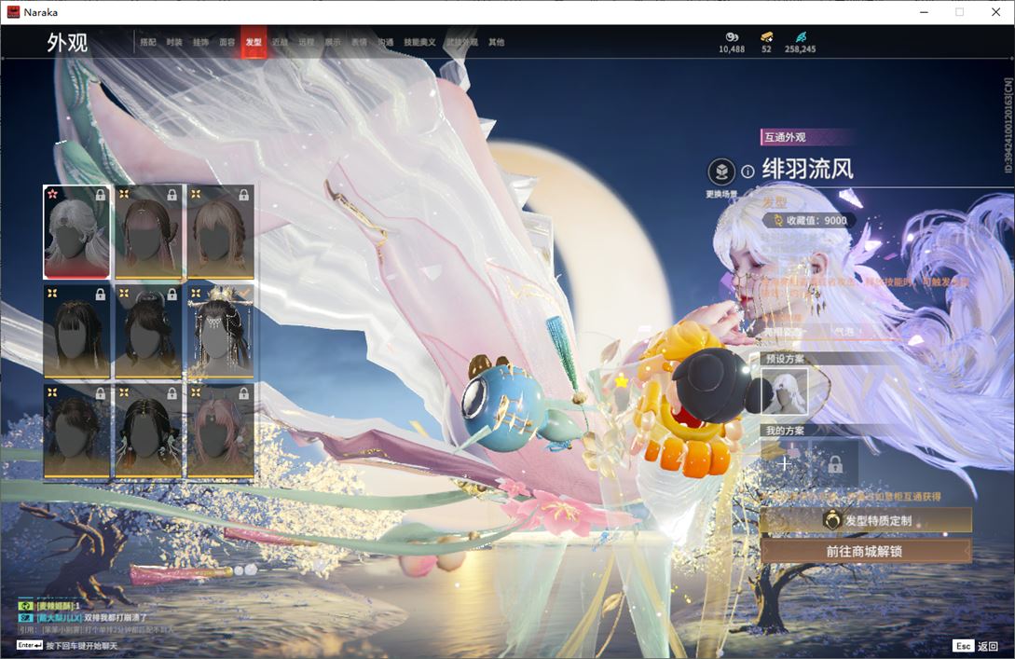This screenshot has width=1015, height=659.
Task: Click the silver coin currency icon above 10,488
Action: [732, 37]
